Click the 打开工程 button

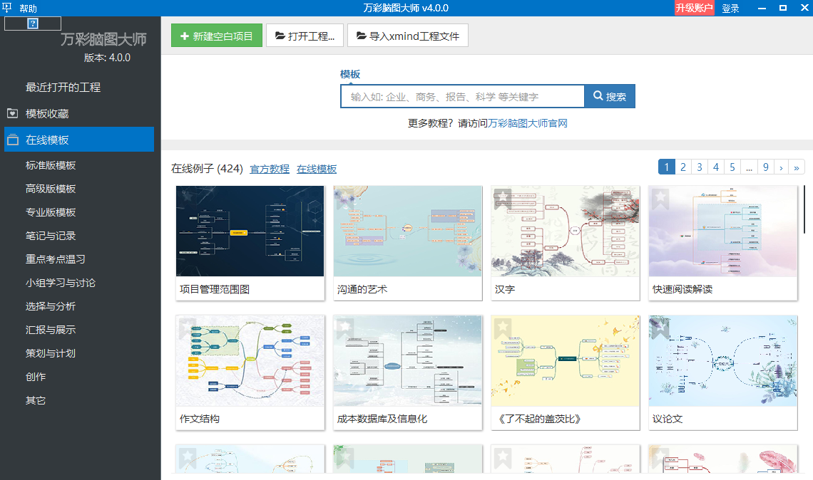(305, 36)
